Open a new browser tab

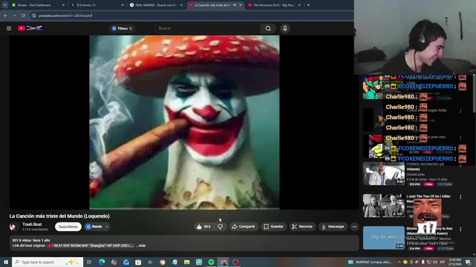[x=308, y=5]
